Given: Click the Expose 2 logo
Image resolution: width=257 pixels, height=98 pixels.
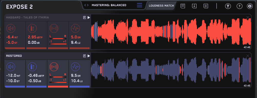Looking at the screenshot, I should [19, 7].
